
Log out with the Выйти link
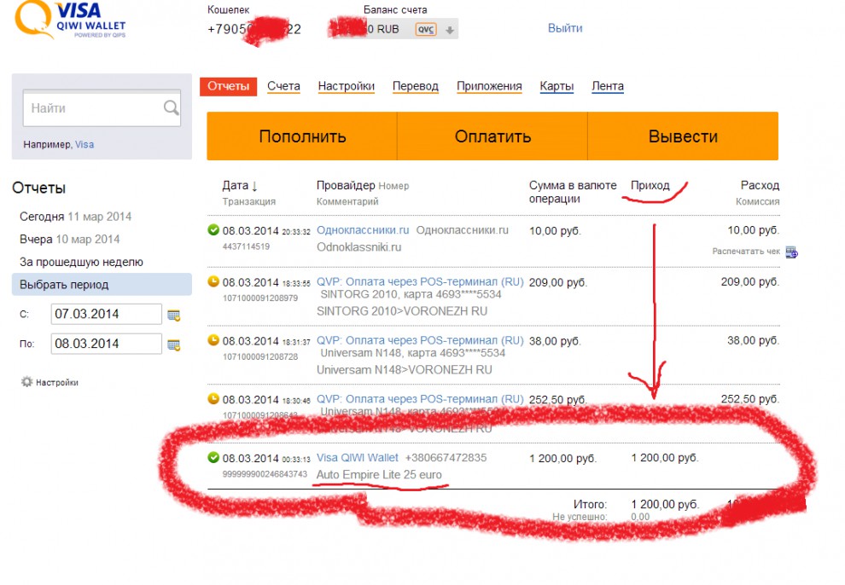[565, 28]
